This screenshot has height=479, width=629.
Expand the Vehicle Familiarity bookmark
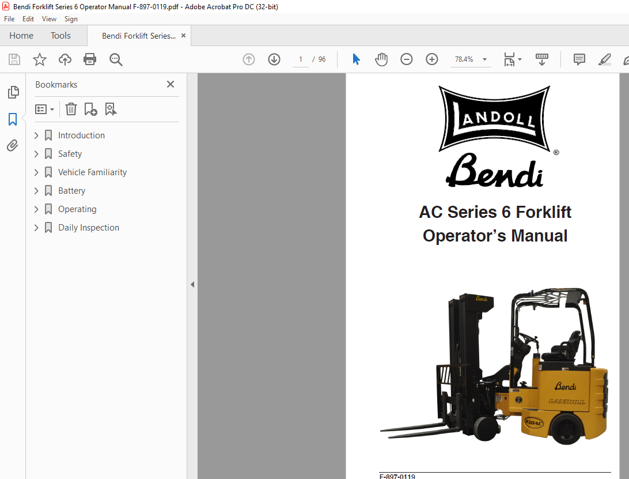pos(36,172)
